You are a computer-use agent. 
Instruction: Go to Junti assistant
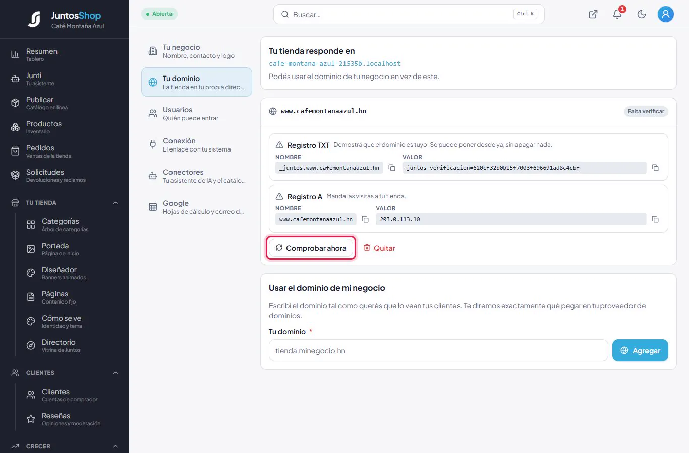pos(65,79)
